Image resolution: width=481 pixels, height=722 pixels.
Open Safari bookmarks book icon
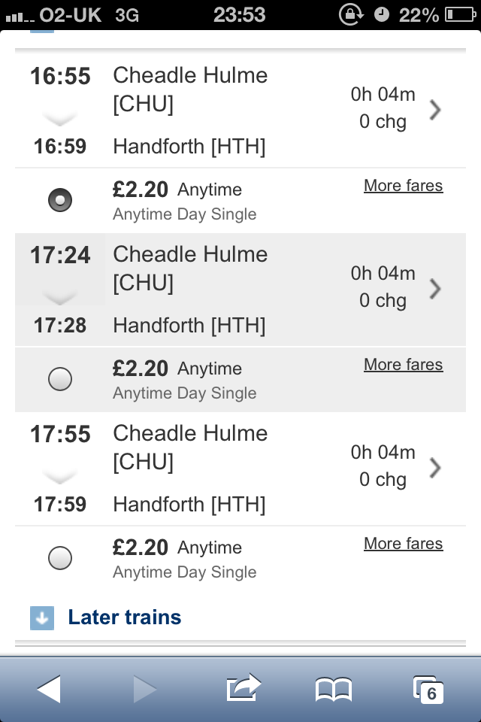click(333, 689)
